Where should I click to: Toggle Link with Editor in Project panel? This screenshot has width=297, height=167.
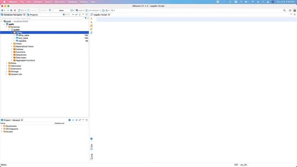[80, 120]
